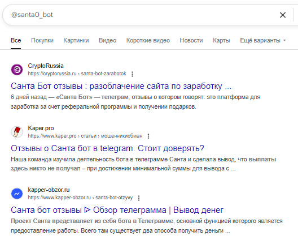298x244 pixels.
Task: Click the kaper.pro статьи мошенникиобман URL
Action: tap(85, 136)
